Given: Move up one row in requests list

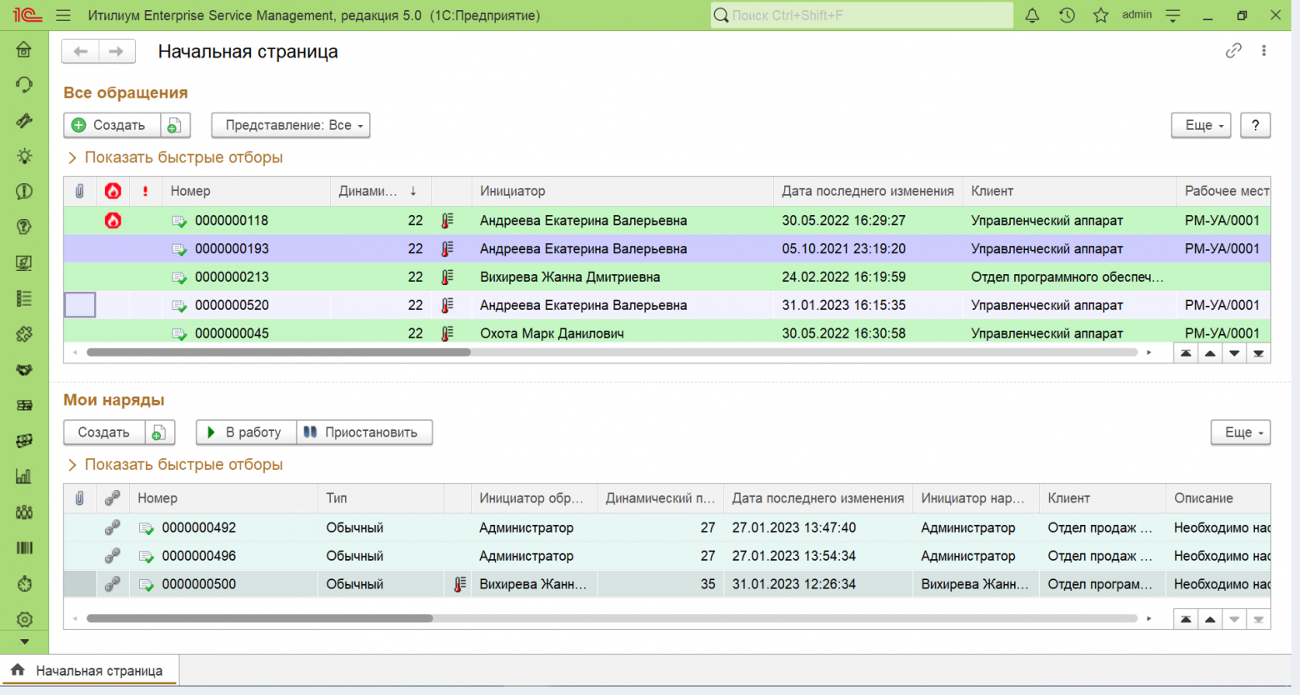Looking at the screenshot, I should pyautogui.click(x=1210, y=353).
